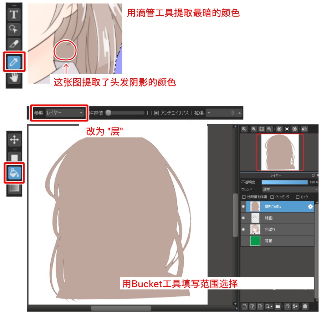Duplicate the selected layer
Screen dimensions: 321x314
coord(287,306)
